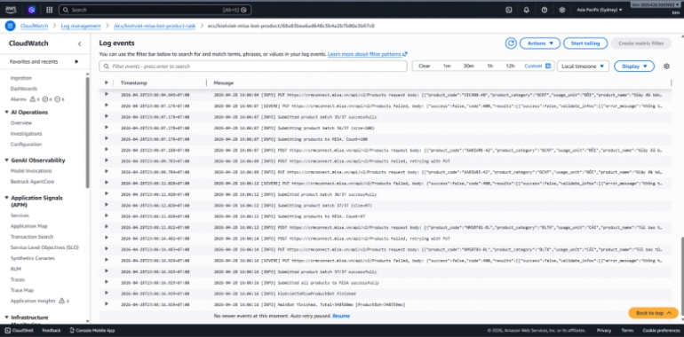
Task: Open Application Insights in sidebar
Action: [33, 301]
